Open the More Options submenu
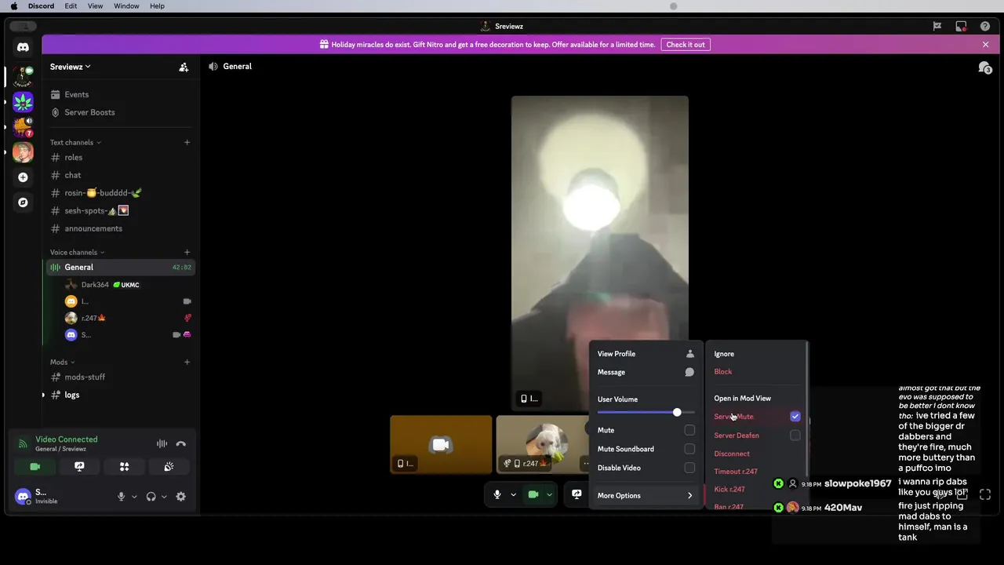 646,495
